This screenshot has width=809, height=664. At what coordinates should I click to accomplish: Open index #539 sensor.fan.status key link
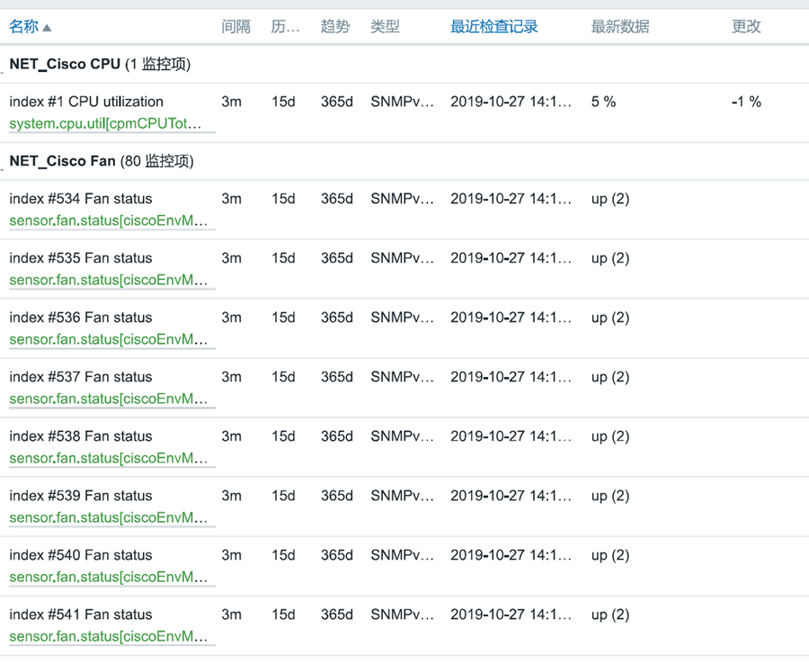pos(109,518)
